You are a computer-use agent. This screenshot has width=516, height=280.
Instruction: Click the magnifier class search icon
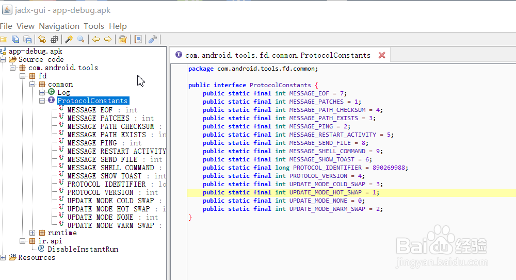tap(81, 40)
